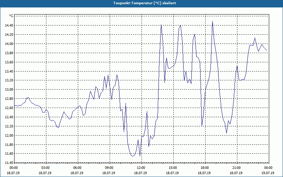Click the 11,60 y-axis label
Viewport: 283px width, 177px height.
coord(9,154)
